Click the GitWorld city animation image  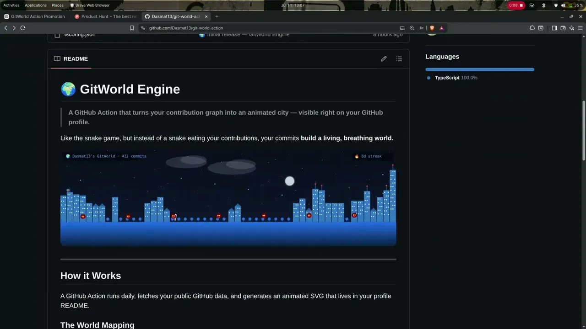point(228,198)
